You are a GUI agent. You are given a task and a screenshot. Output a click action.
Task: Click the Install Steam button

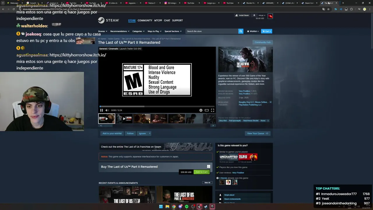click(x=242, y=15)
